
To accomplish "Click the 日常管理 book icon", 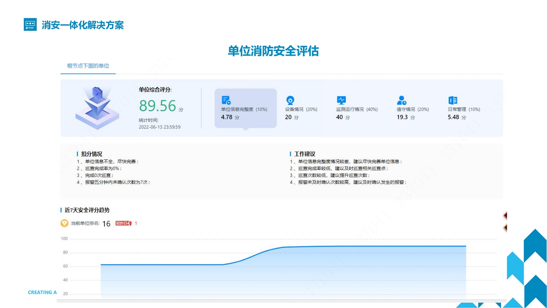I will [453, 100].
